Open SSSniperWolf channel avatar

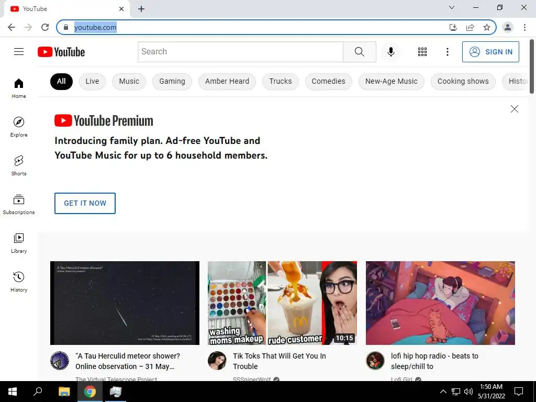coord(217,361)
